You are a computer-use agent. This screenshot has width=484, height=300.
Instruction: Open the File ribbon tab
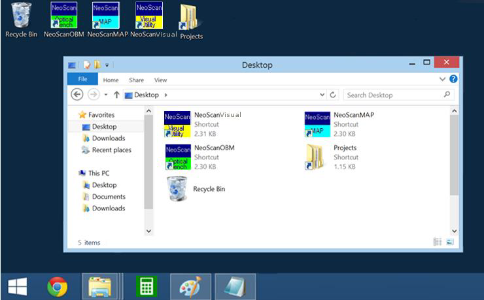82,80
